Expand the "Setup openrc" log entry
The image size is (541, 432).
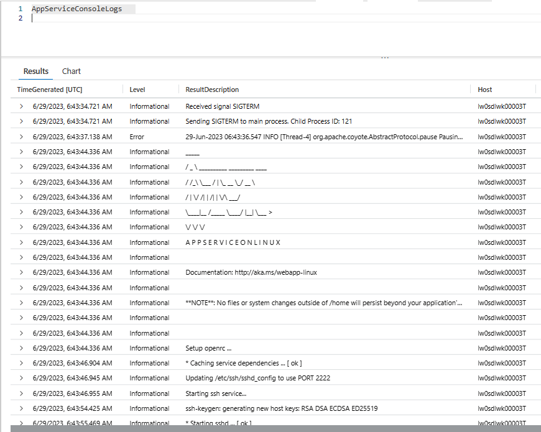point(21,348)
